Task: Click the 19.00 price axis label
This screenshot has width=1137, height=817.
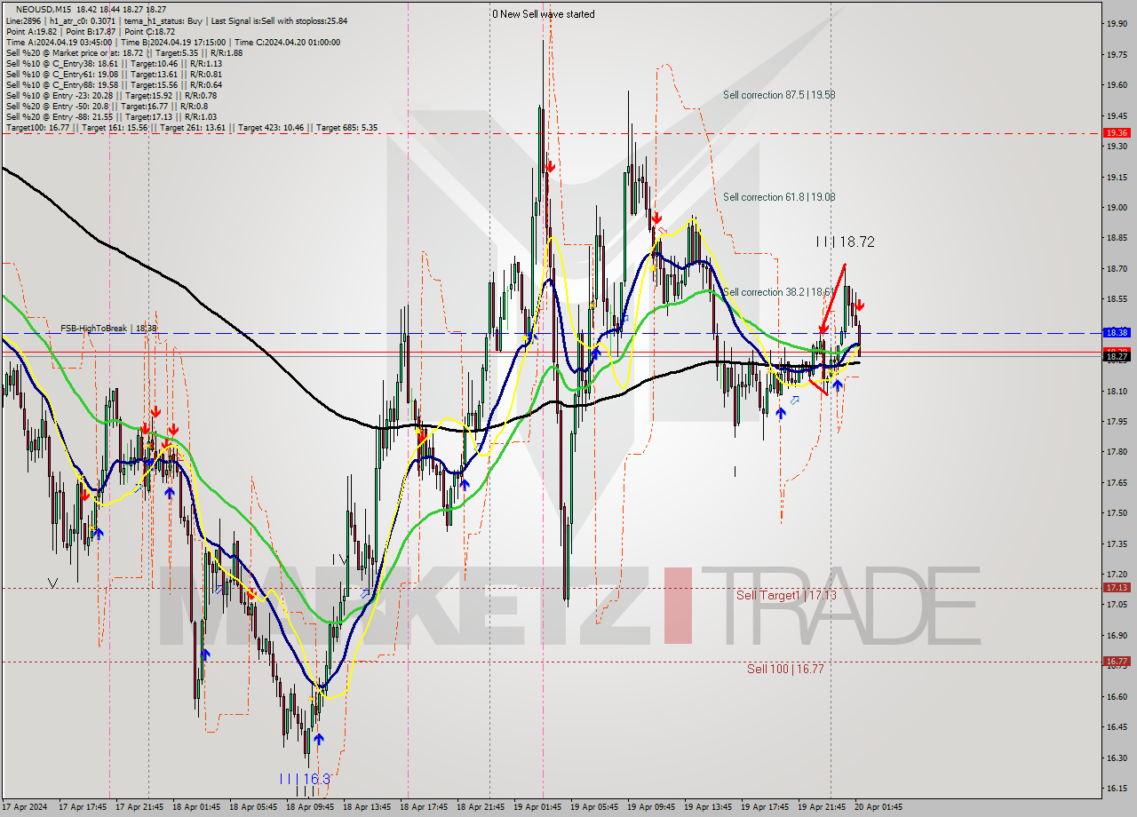Action: 1117,208
